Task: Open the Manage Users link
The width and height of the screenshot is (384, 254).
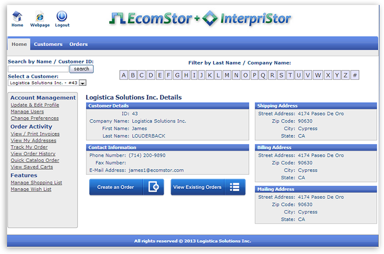Action: (27, 111)
